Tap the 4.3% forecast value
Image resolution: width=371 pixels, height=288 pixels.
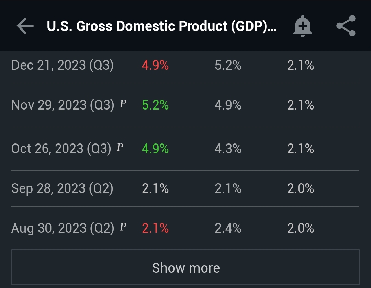tap(228, 149)
